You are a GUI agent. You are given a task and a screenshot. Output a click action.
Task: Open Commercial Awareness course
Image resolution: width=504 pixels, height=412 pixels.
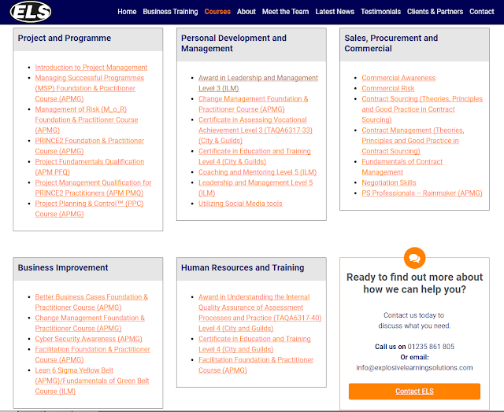[x=398, y=78]
